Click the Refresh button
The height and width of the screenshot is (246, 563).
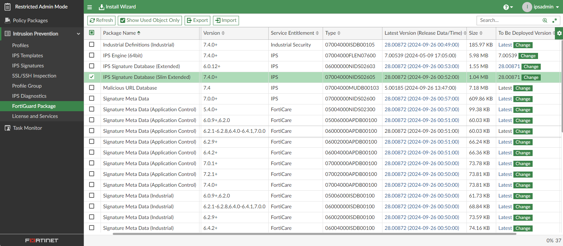click(101, 21)
